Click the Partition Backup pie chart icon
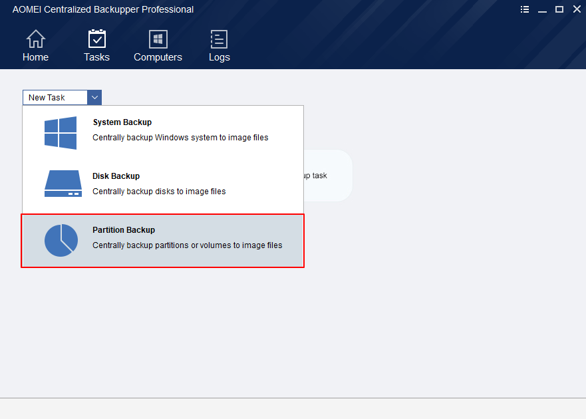Image resolution: width=586 pixels, height=419 pixels. tap(61, 240)
